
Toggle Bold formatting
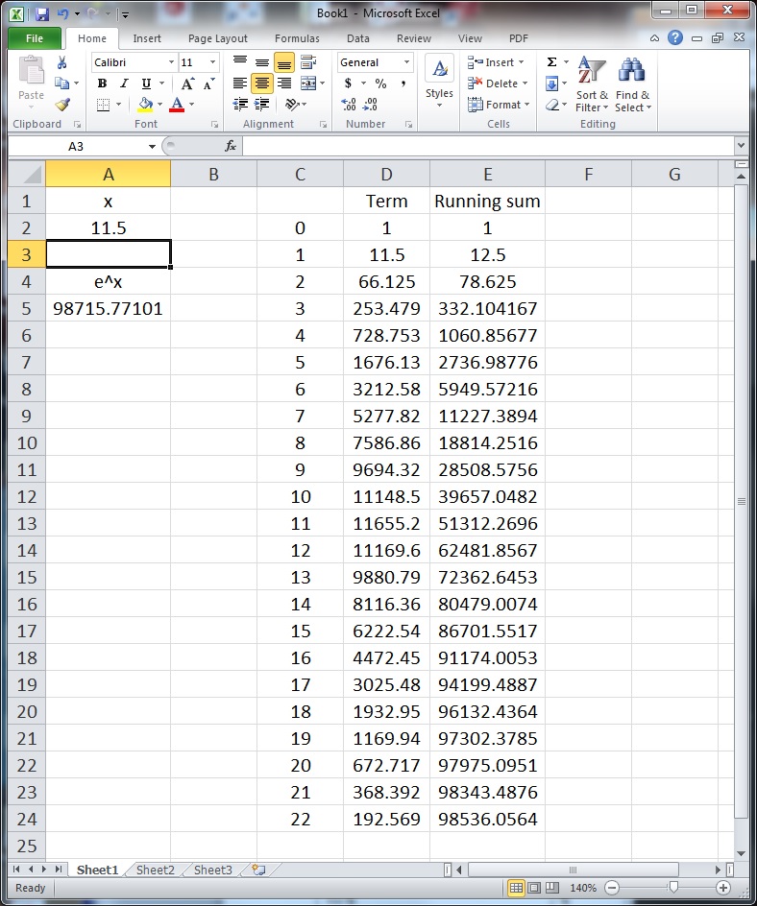pos(102,83)
